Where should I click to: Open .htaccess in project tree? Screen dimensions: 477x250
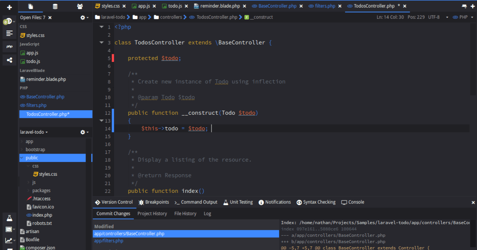click(x=42, y=198)
